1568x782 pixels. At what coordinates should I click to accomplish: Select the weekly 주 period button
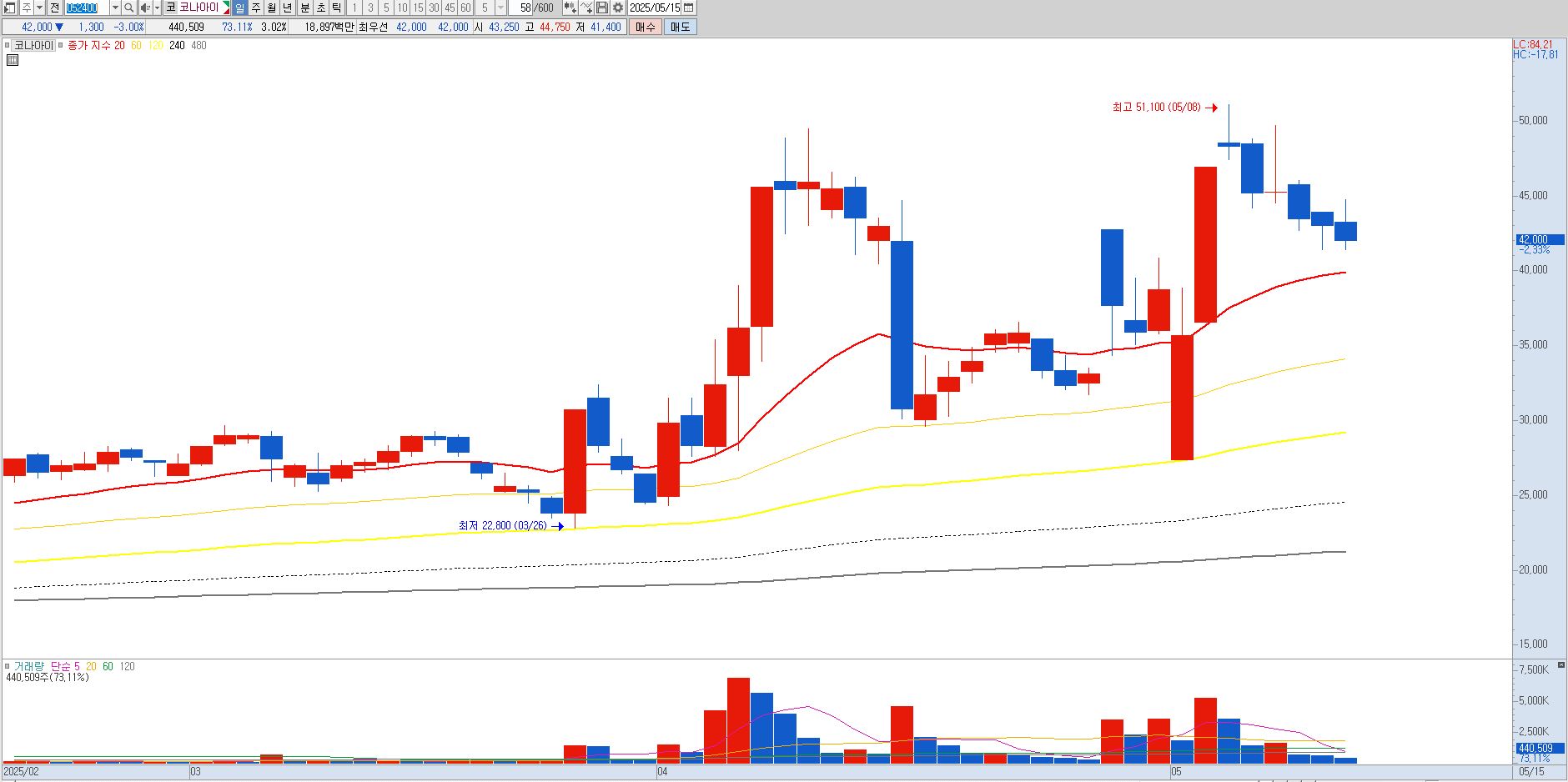coord(256,8)
